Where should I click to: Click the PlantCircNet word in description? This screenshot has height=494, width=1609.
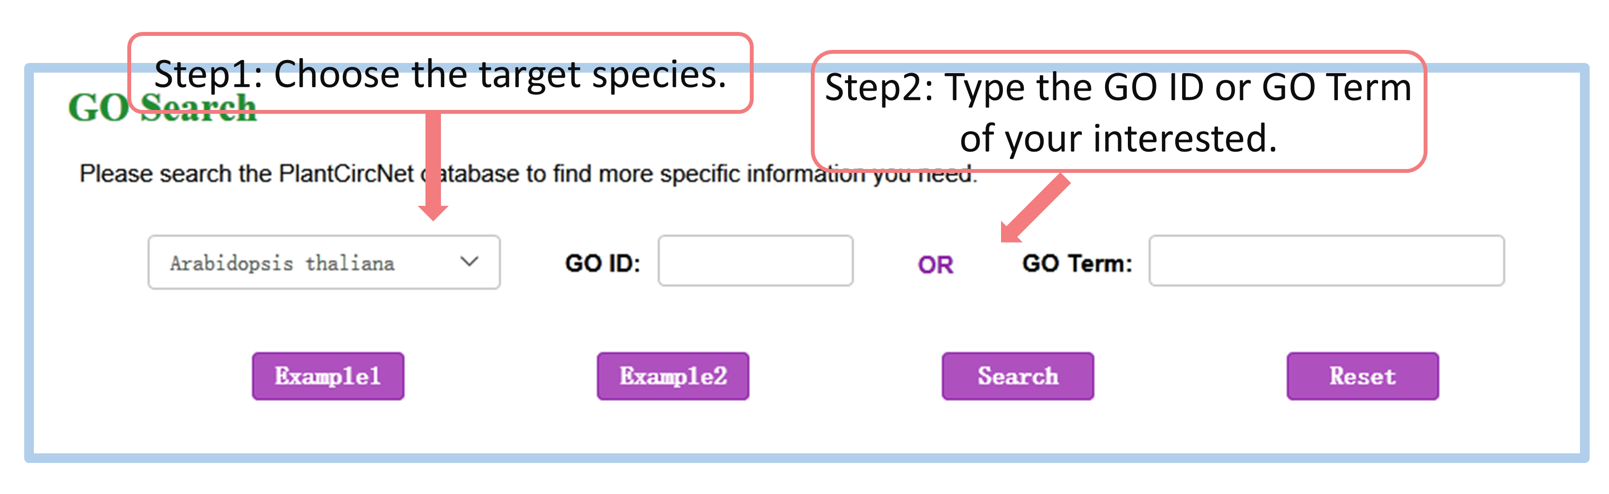pyautogui.click(x=346, y=174)
